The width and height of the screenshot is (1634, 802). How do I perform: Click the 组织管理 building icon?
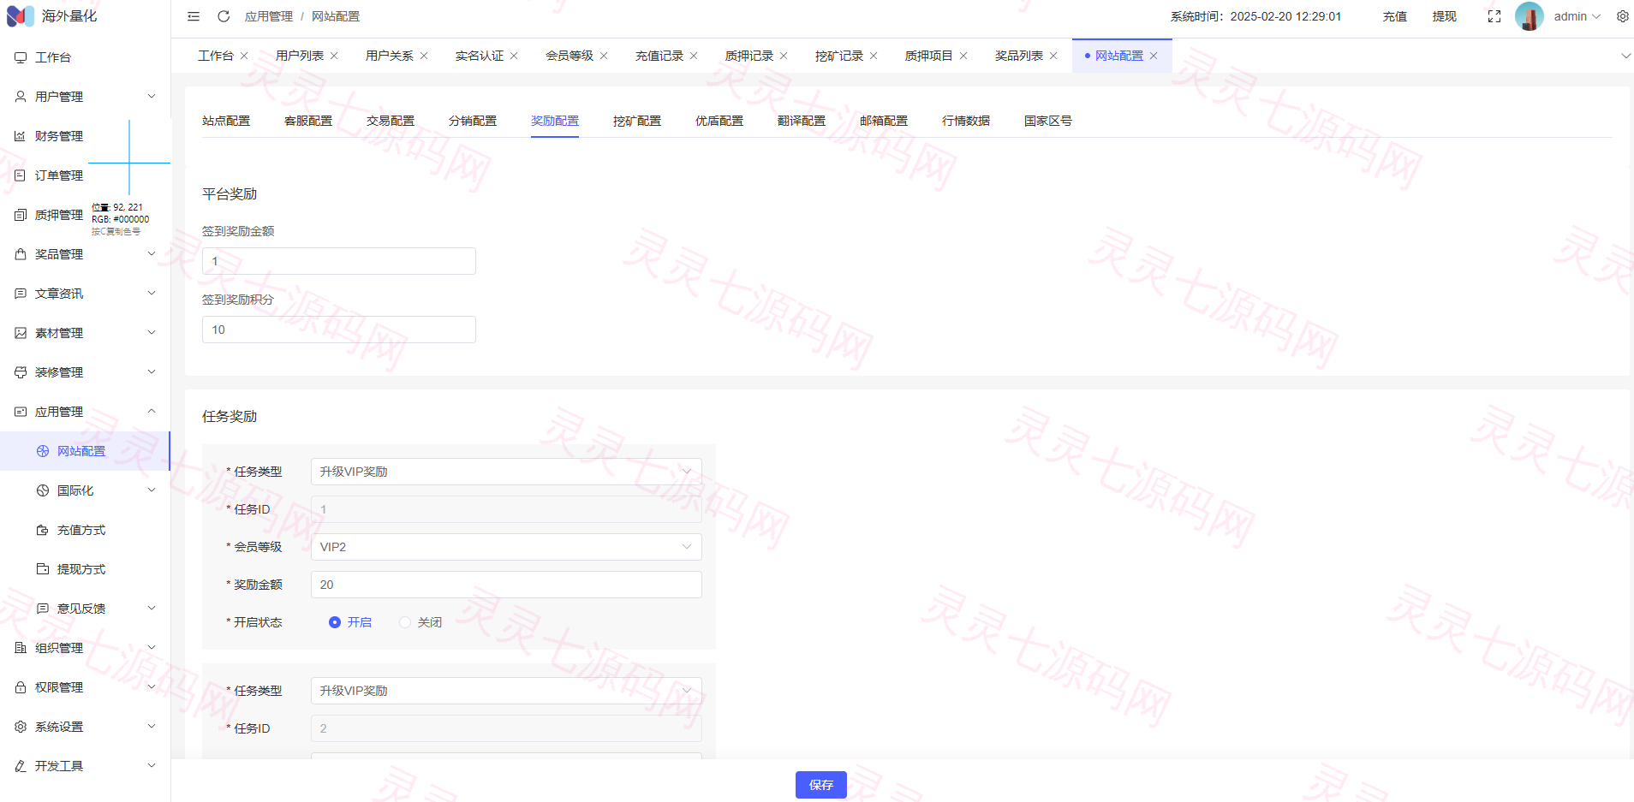tap(21, 648)
